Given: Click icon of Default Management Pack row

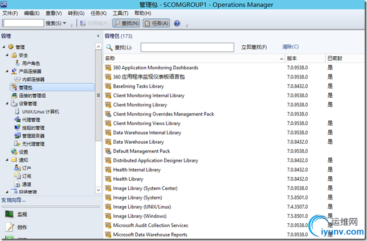Looking at the screenshot, I should (108, 151).
